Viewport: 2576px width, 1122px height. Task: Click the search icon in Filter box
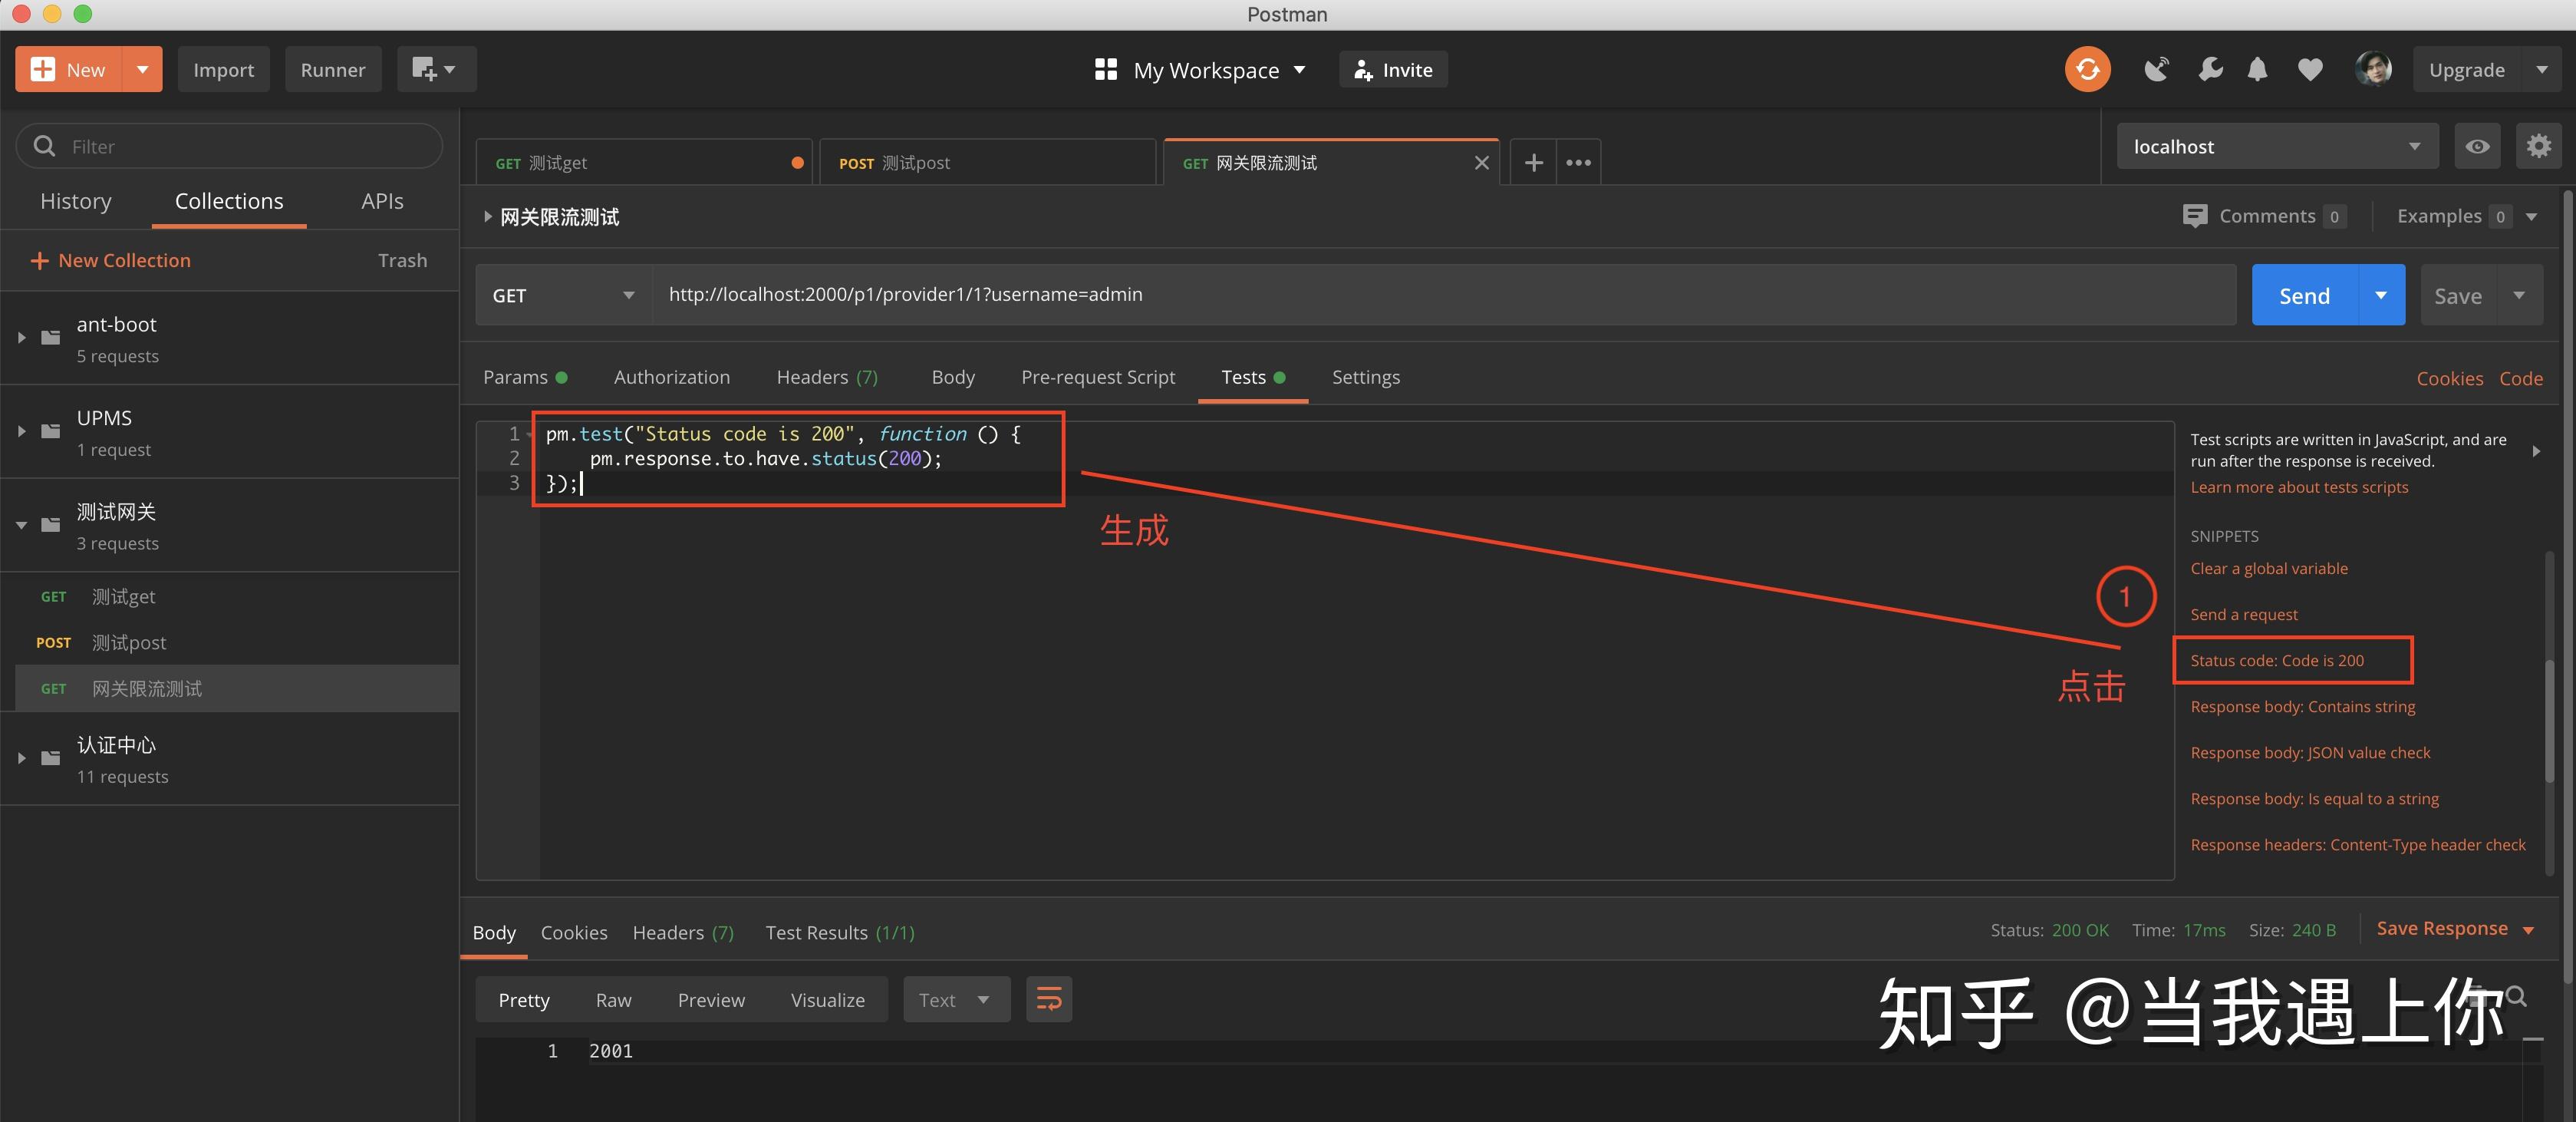click(44, 146)
